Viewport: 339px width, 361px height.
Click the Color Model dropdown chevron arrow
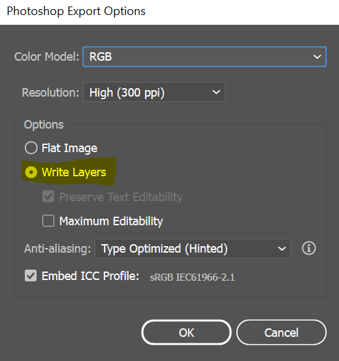[x=317, y=57]
